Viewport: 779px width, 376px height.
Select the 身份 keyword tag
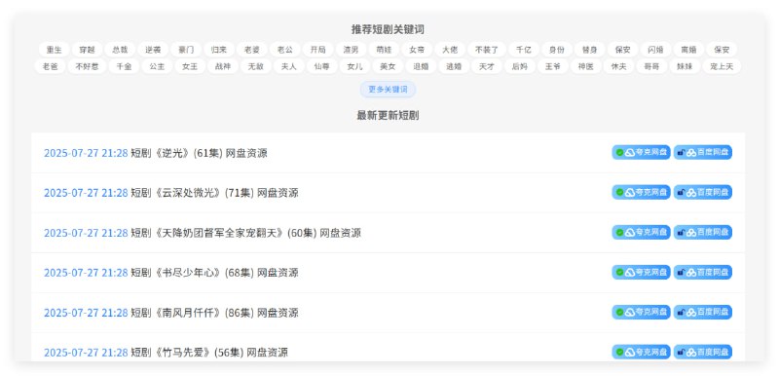tap(557, 50)
